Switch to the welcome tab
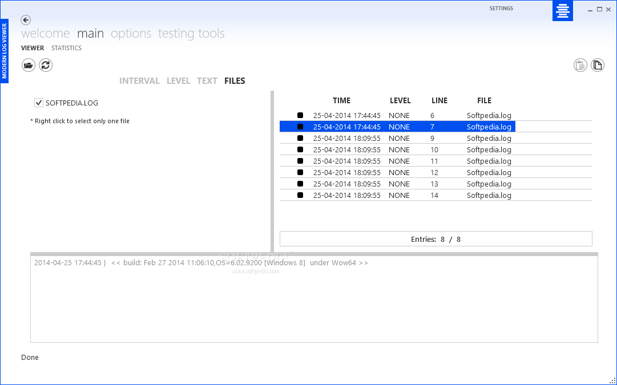This screenshot has width=617, height=385. pos(46,34)
